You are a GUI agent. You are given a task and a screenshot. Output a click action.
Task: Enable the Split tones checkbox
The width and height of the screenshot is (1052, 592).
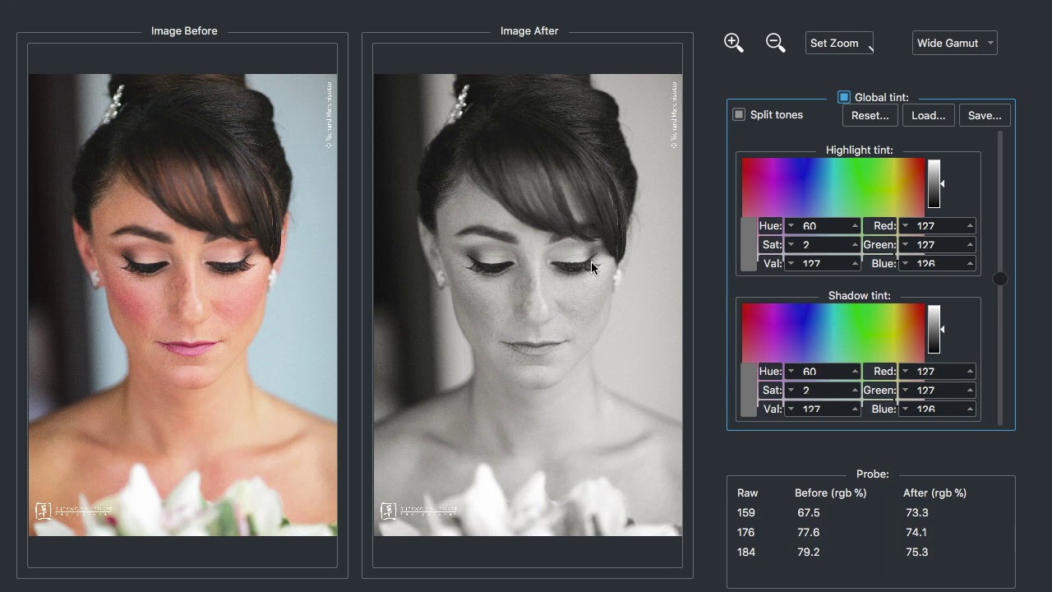coord(739,114)
